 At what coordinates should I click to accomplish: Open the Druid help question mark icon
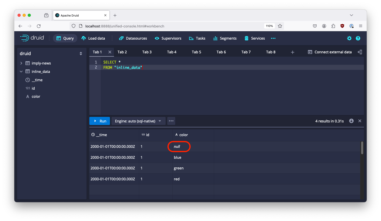tap(358, 38)
